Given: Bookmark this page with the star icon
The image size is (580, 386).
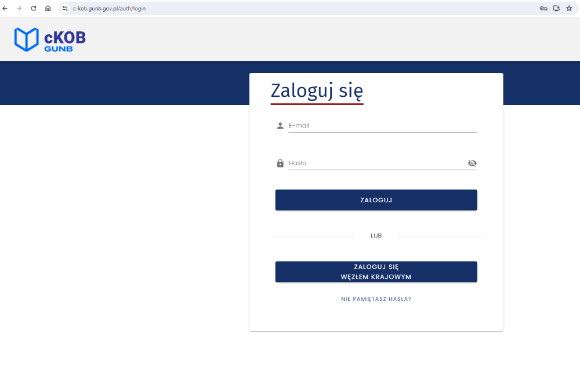Looking at the screenshot, I should click(569, 9).
